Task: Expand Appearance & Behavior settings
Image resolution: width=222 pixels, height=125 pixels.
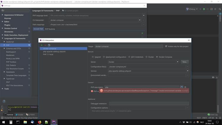Action: coord(2,15)
